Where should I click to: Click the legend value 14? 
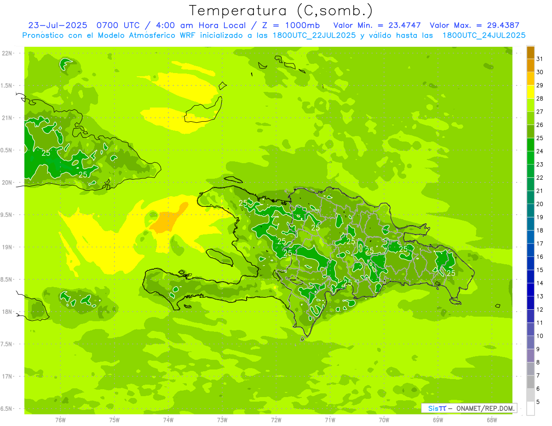pyautogui.click(x=540, y=283)
